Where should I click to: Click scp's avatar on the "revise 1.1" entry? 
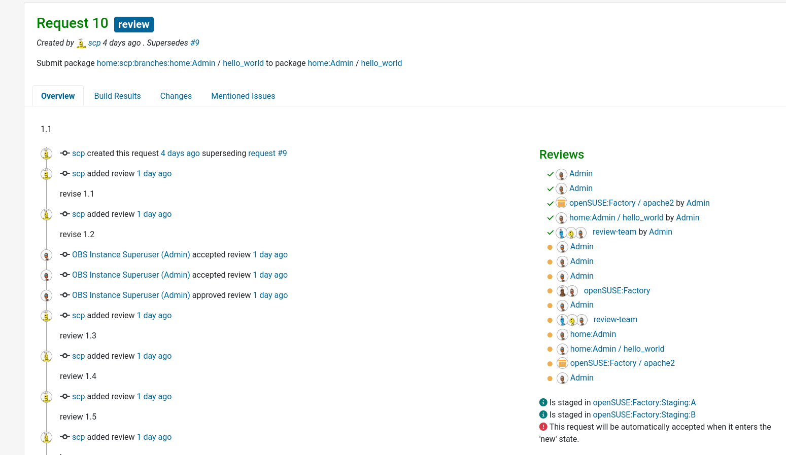pyautogui.click(x=46, y=173)
